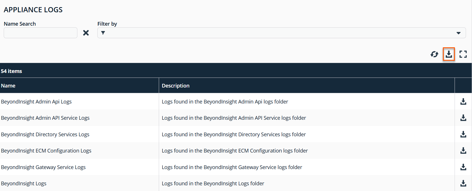Download BeyondInsight Admin API Service Logs
Image resolution: width=472 pixels, height=191 pixels.
463,118
